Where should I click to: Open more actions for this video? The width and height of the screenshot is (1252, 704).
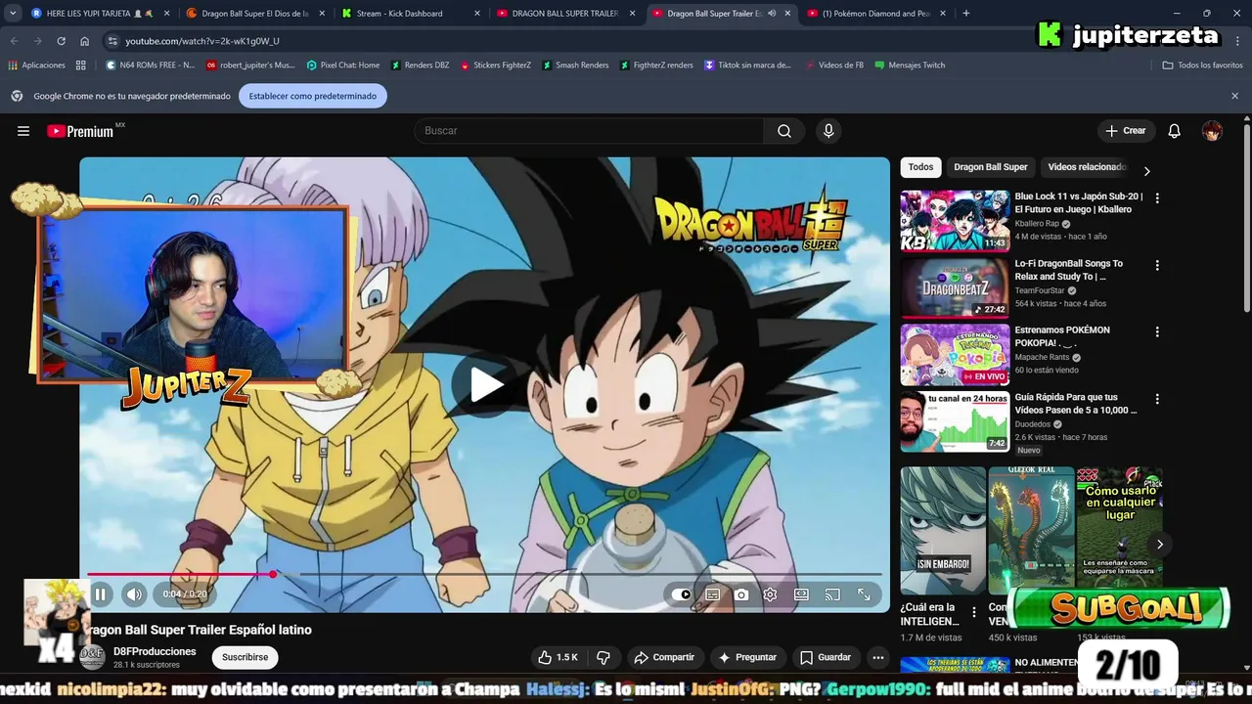coord(878,658)
